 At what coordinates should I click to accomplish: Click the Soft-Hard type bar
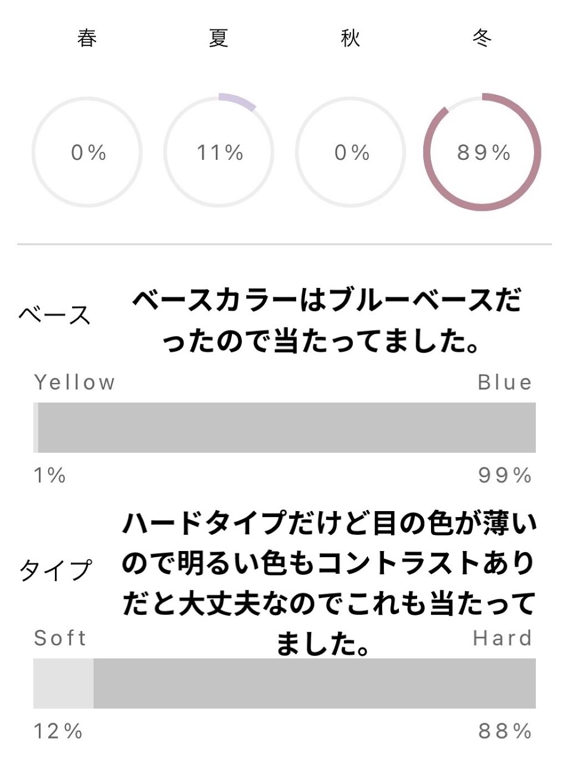(x=285, y=683)
